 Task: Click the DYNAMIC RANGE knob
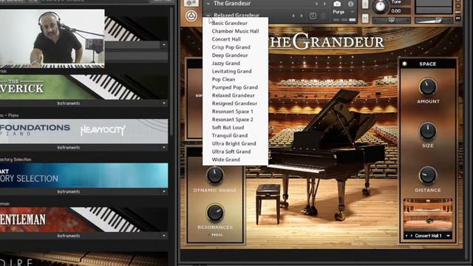pyautogui.click(x=215, y=175)
